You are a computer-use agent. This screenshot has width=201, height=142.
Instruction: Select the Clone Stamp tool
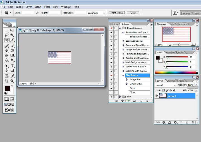tap(6, 51)
